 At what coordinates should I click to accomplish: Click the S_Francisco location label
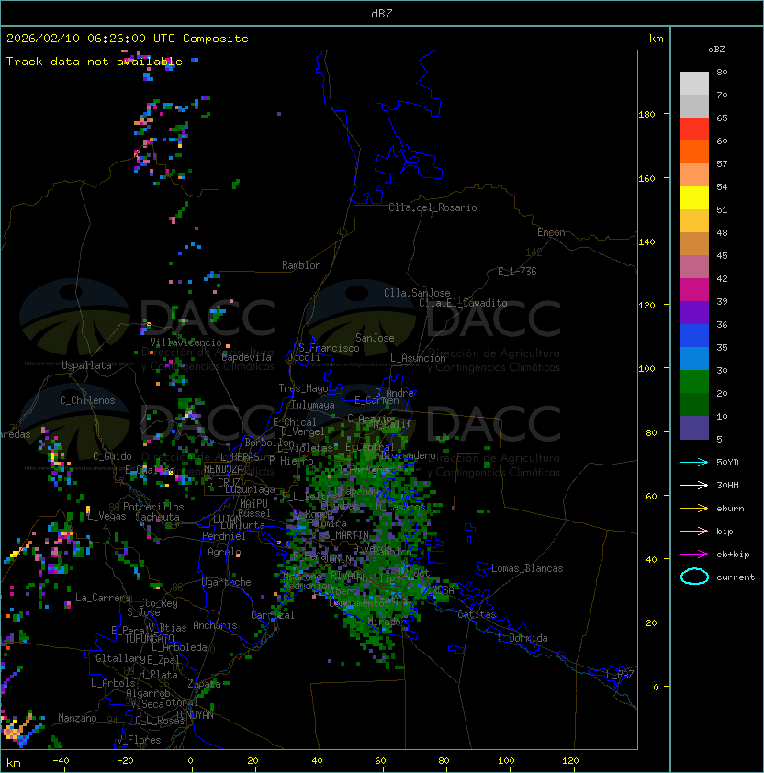[x=329, y=348]
